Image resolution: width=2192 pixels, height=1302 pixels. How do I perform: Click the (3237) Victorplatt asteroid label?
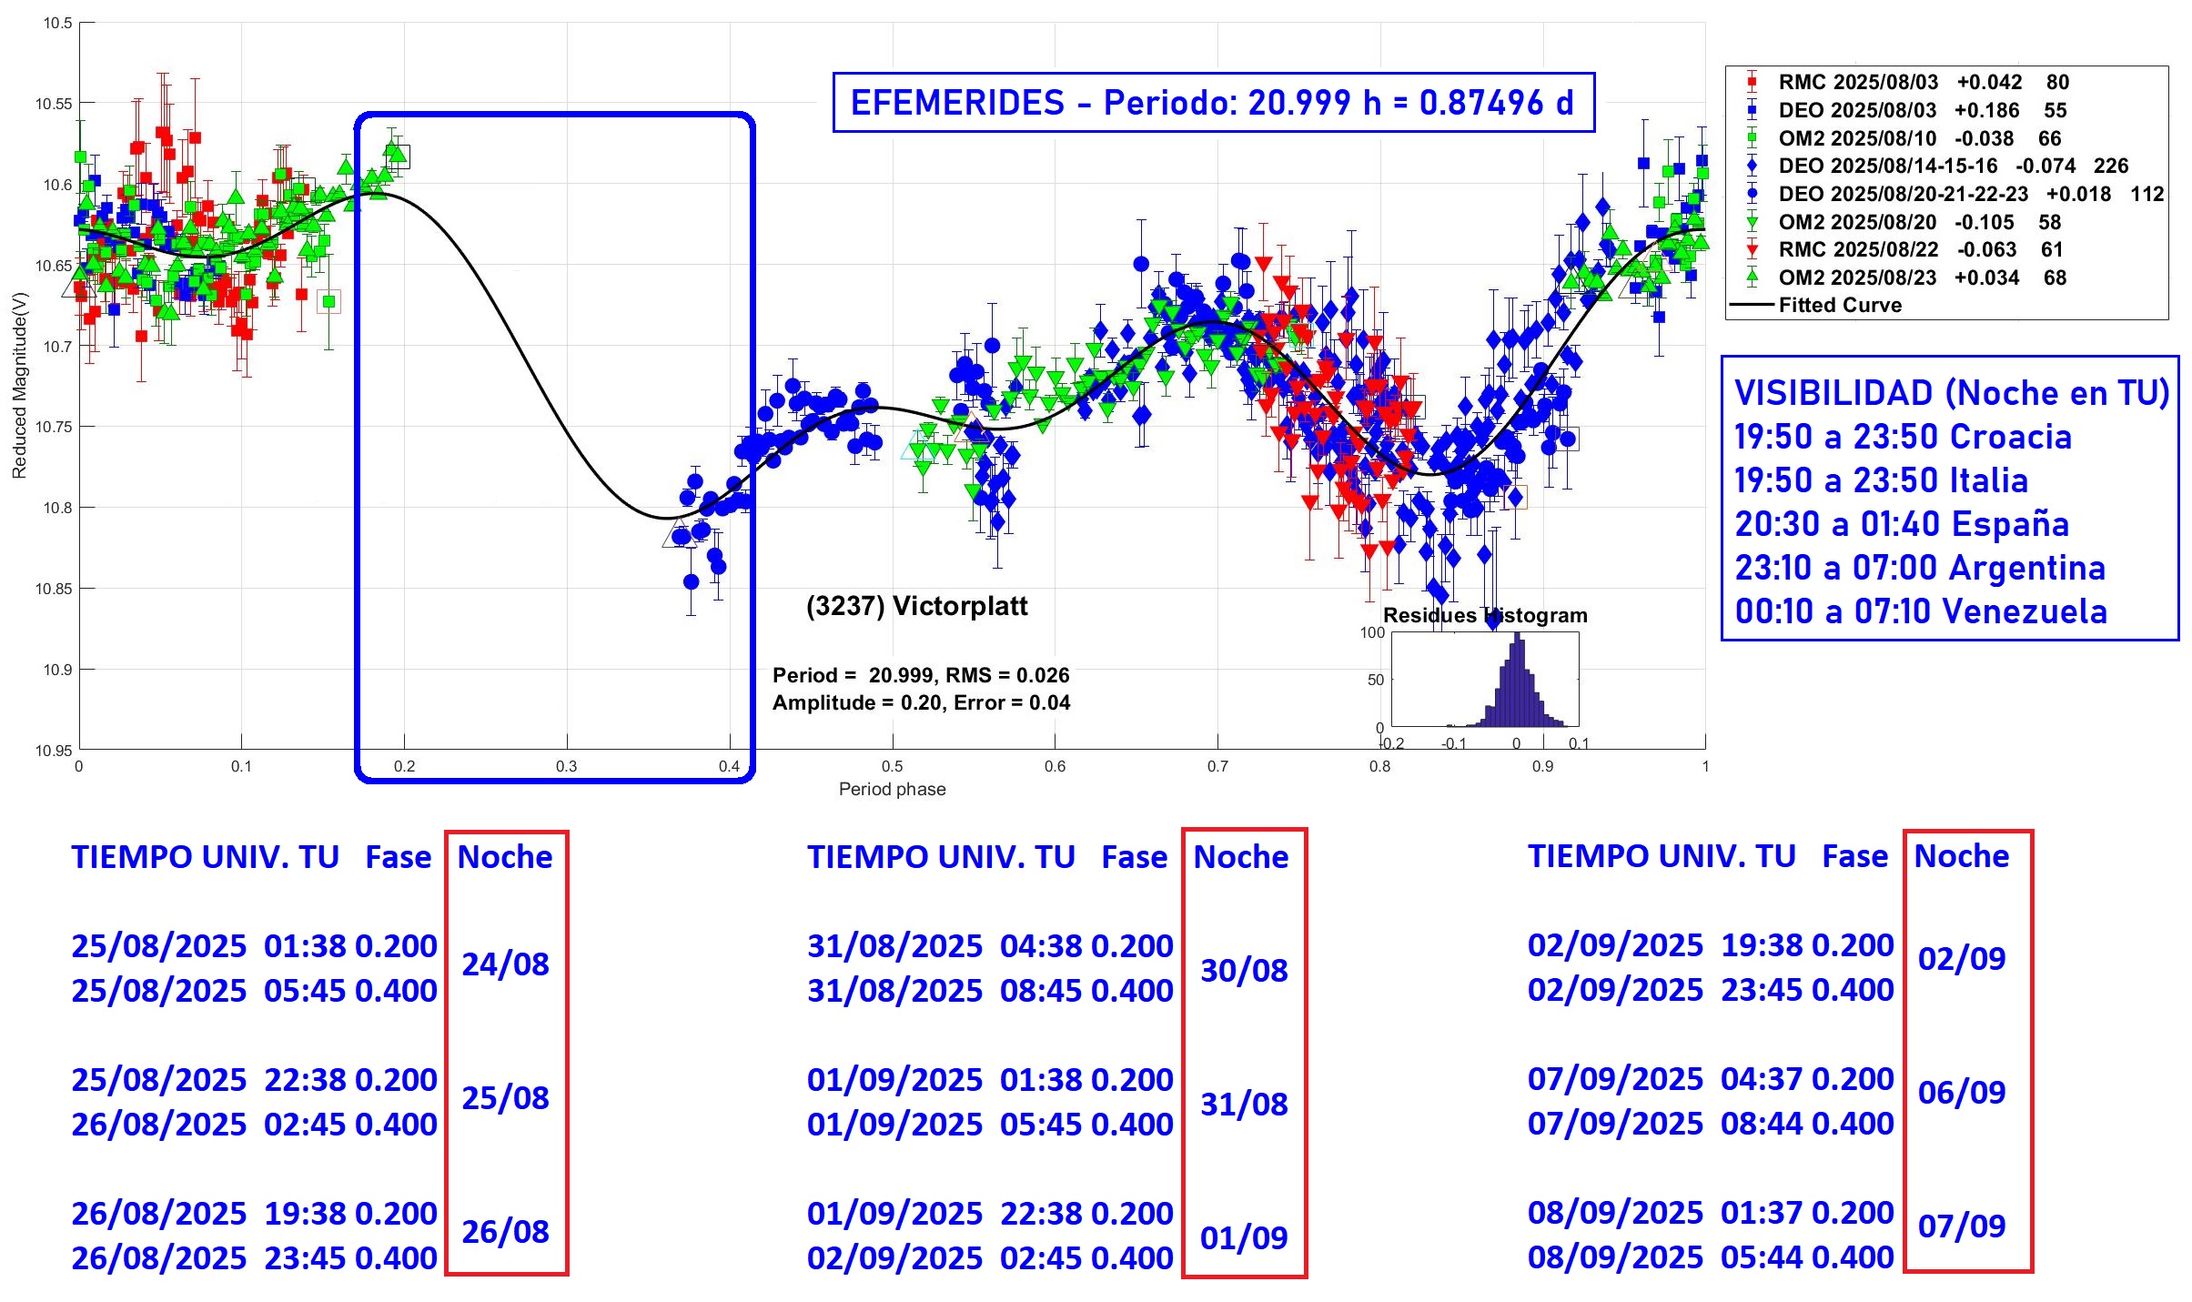916,606
